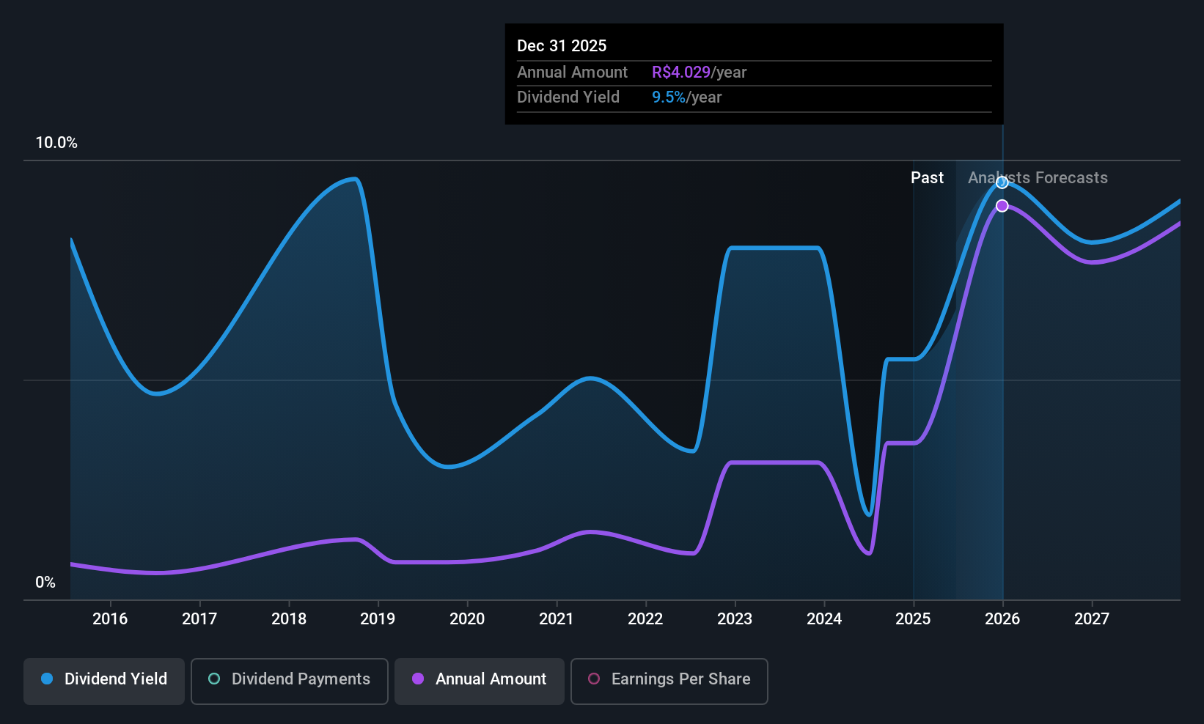This screenshot has width=1204, height=724.
Task: Click the 2019 x-axis label
Action: click(x=378, y=618)
